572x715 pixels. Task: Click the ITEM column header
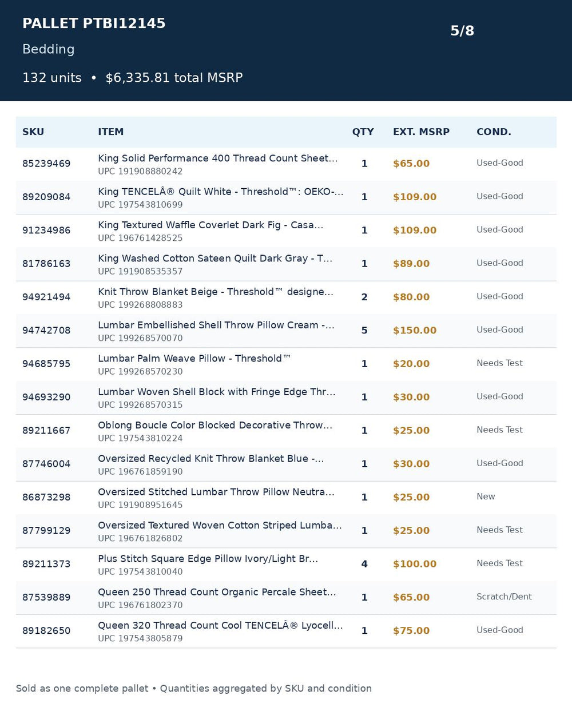[x=110, y=132]
